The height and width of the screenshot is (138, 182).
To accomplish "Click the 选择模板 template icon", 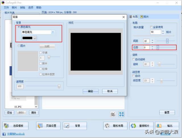I will click(6, 126).
